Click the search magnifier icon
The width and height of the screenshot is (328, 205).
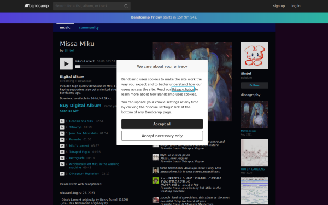[126, 6]
